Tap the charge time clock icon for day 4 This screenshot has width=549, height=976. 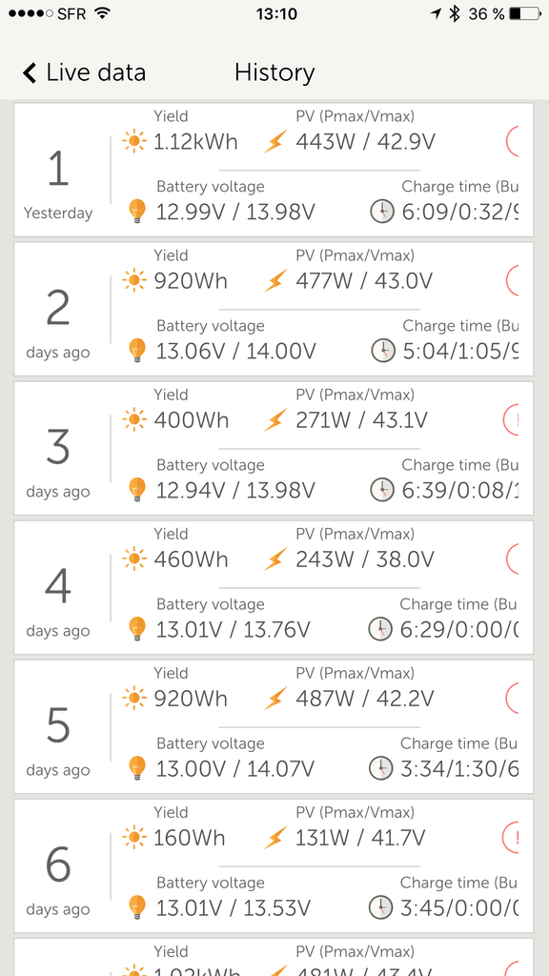(x=381, y=629)
